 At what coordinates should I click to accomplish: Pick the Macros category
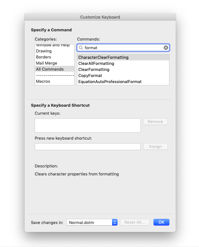pos(54,81)
